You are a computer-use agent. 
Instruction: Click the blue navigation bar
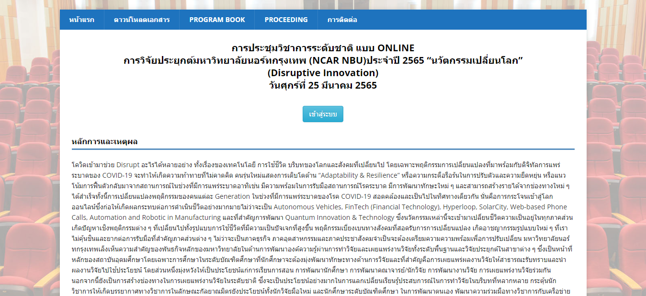click(x=455, y=20)
